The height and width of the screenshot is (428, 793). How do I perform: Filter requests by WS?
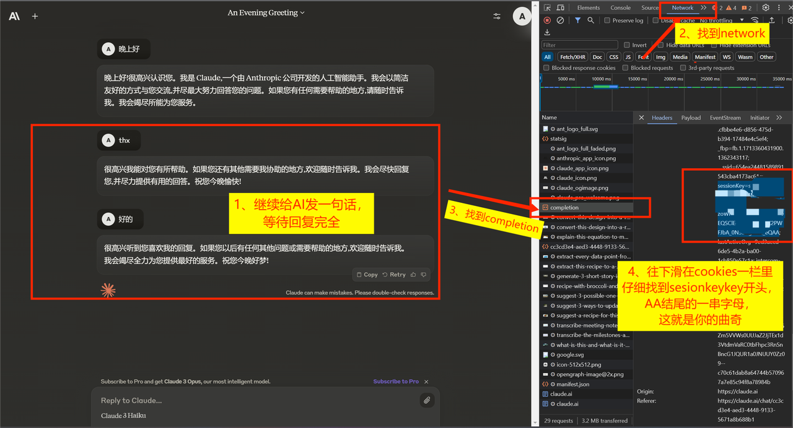click(x=727, y=57)
